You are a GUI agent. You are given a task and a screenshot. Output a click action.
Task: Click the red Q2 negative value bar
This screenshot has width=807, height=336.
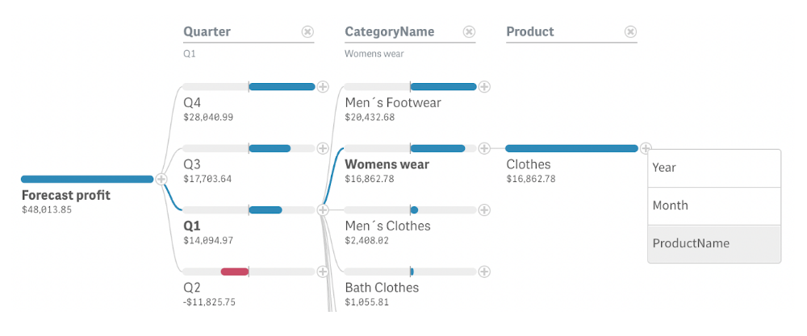click(x=234, y=272)
